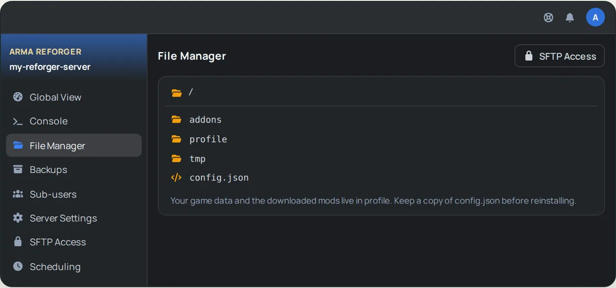Click the root path open-folder icon
This screenshot has height=288, width=616.
(177, 93)
